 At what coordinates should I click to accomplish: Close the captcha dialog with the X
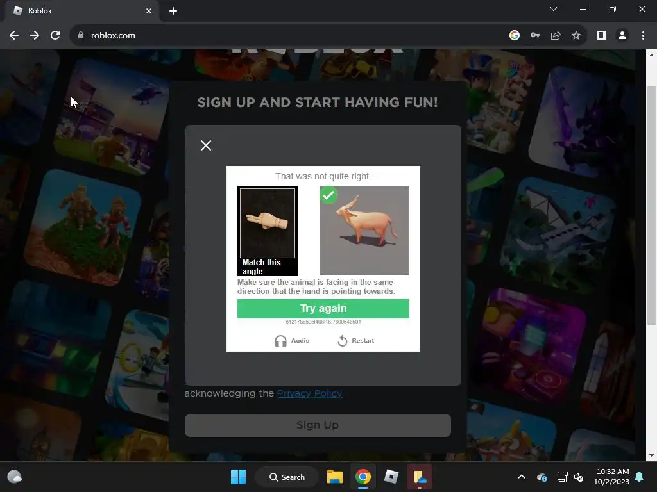pyautogui.click(x=206, y=145)
